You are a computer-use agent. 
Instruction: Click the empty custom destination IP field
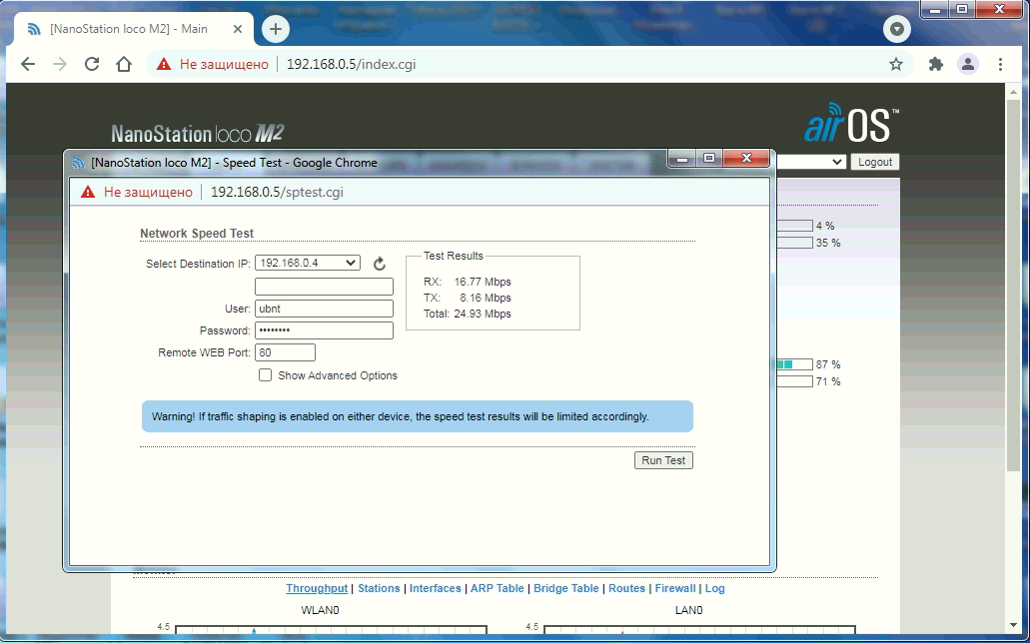(x=324, y=287)
